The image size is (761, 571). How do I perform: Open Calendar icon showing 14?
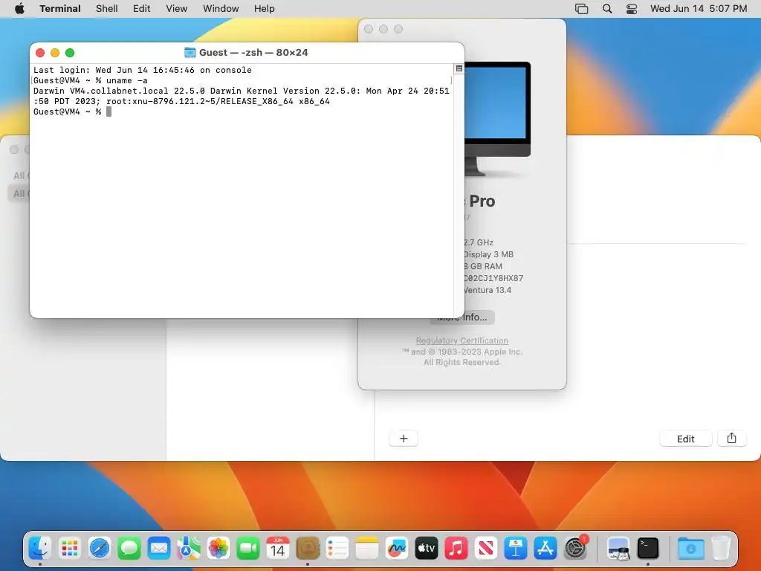click(278, 548)
